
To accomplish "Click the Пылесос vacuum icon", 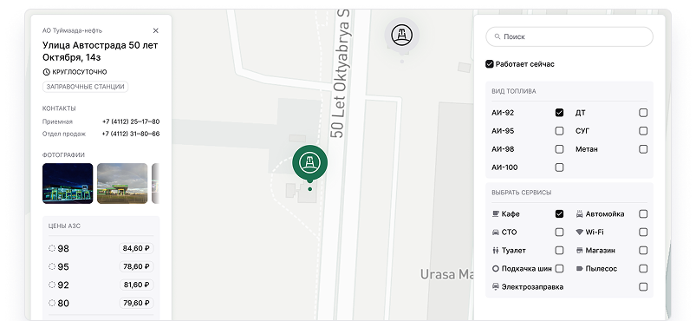I will point(579,269).
